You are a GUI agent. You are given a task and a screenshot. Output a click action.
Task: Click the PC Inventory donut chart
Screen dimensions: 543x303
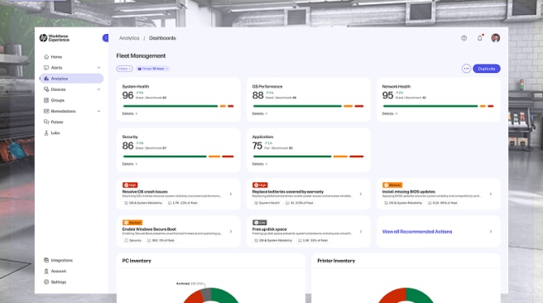pyautogui.click(x=210, y=296)
